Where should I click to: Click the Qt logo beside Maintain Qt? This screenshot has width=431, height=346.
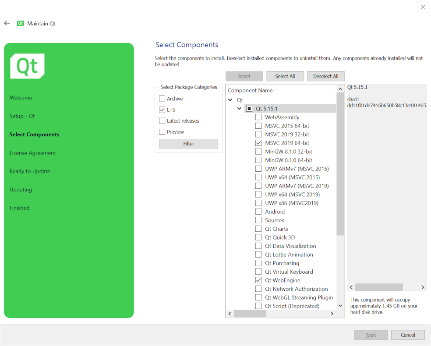(x=20, y=23)
